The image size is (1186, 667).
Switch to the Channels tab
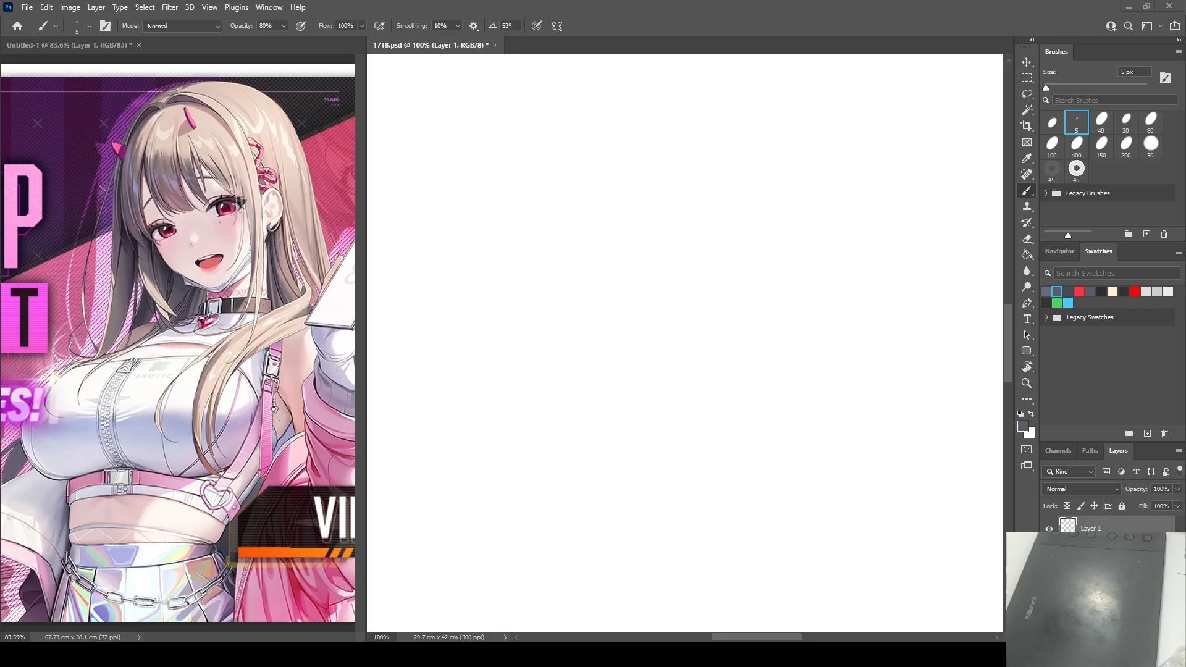click(1058, 451)
